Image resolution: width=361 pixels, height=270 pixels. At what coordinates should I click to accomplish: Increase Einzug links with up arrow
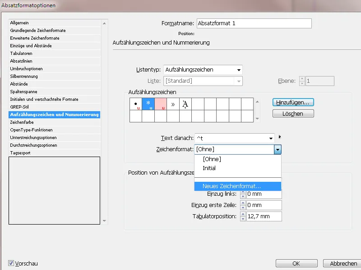243,192
